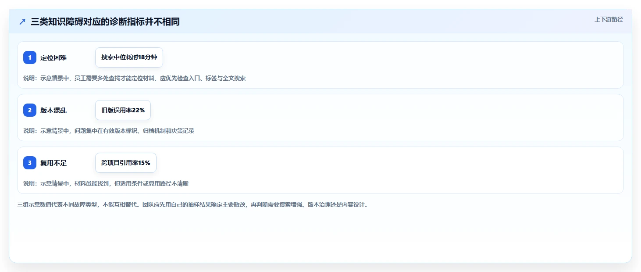Click the heading 三类知识障碍对应的诊断指标并不相同

click(x=105, y=22)
